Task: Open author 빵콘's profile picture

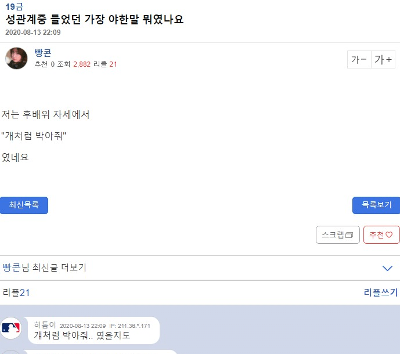Action: 16,59
